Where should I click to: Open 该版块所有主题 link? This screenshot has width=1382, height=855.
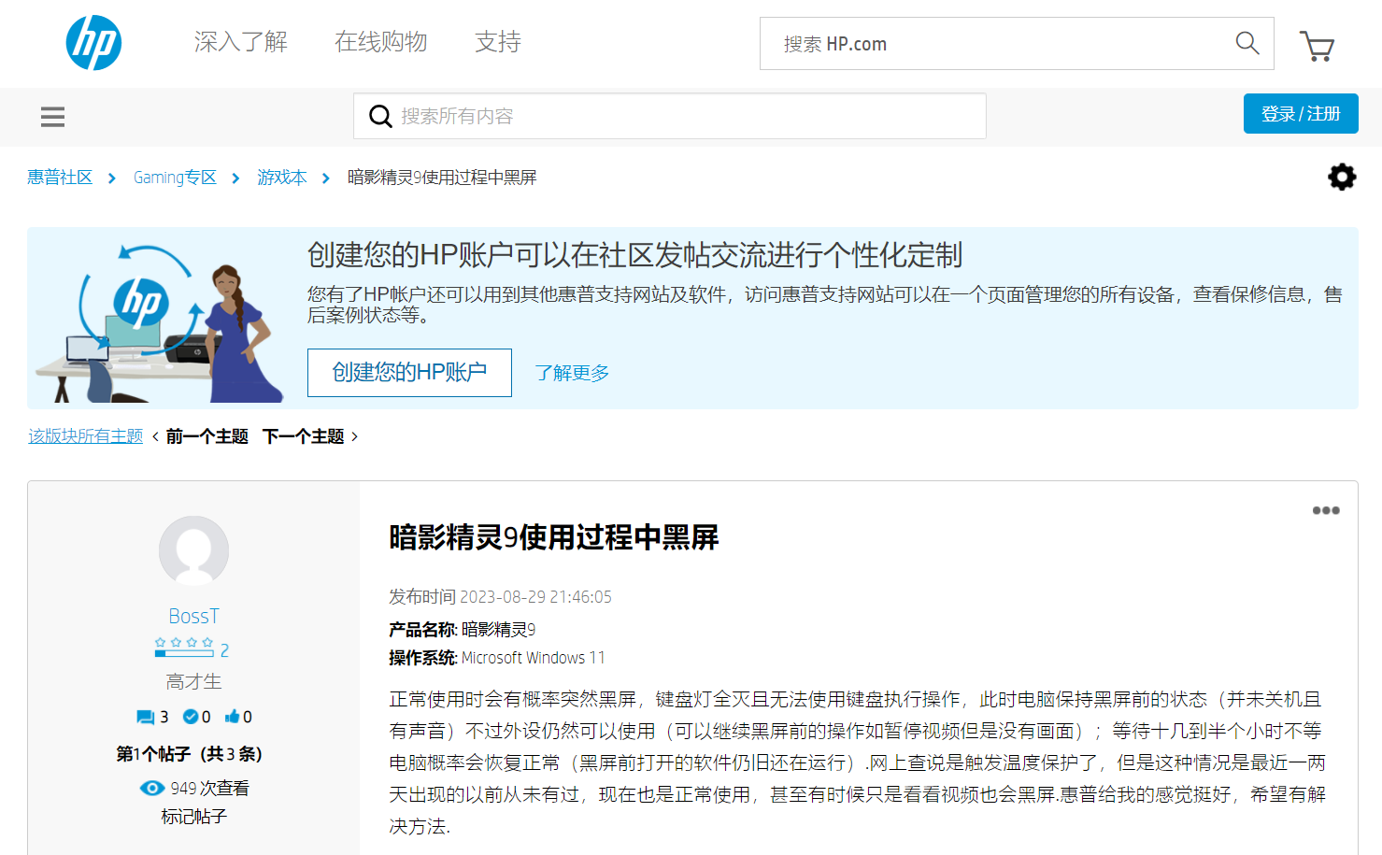click(x=86, y=436)
